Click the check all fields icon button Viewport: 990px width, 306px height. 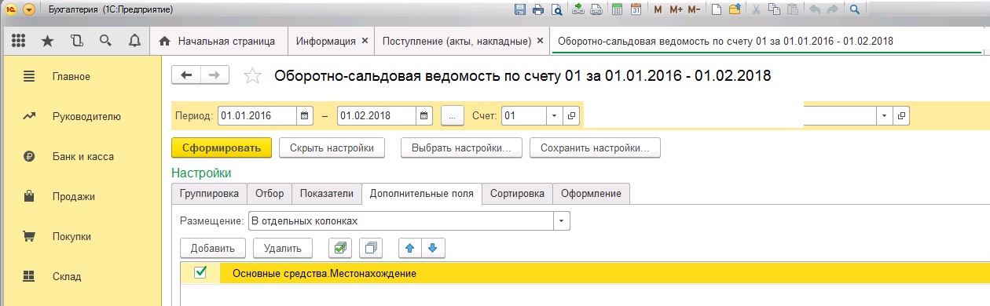(340, 248)
